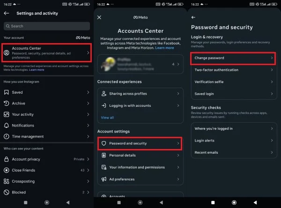Tap back arrow on Password and security page

(x=193, y=17)
